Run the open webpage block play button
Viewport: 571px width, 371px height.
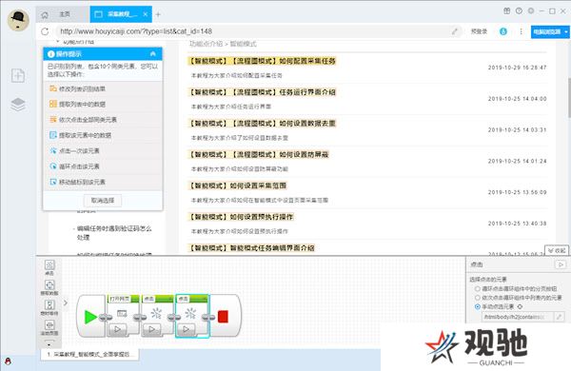point(118,329)
